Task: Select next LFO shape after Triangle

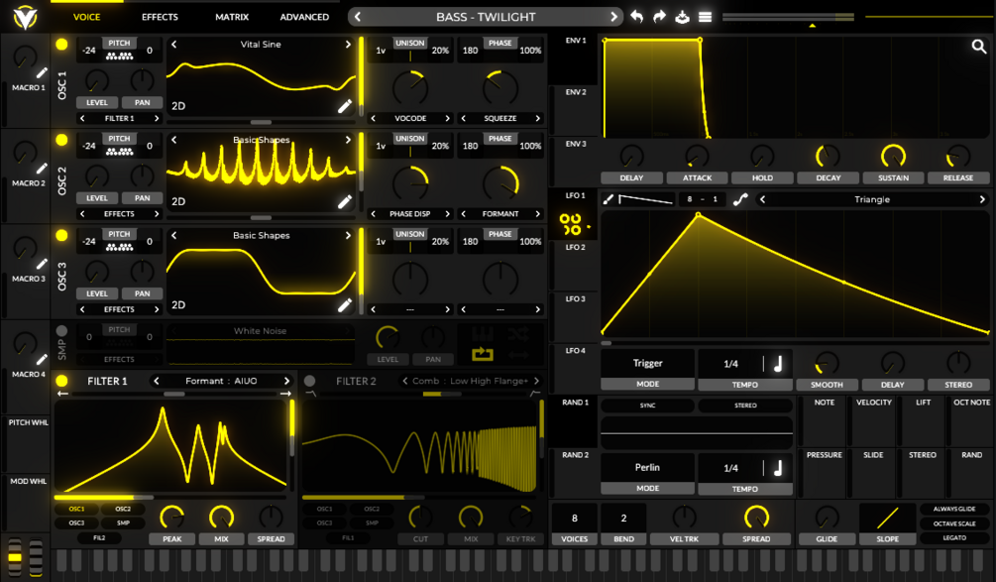Action: click(982, 199)
